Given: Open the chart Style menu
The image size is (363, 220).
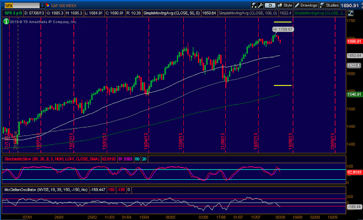Looking at the screenshot, I should point(285,5).
